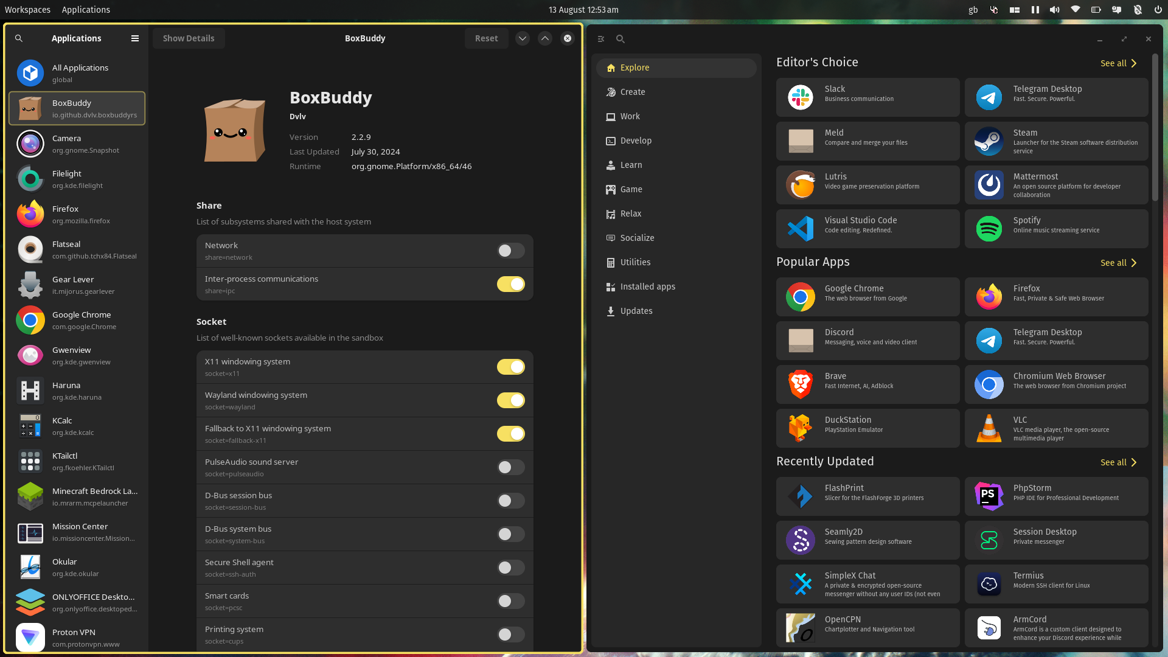Open the Brave browser entry

(x=867, y=384)
